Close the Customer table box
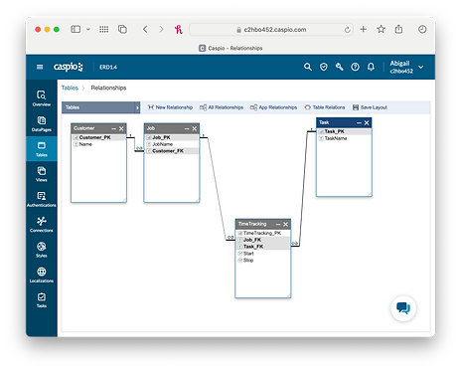 [x=121, y=128]
